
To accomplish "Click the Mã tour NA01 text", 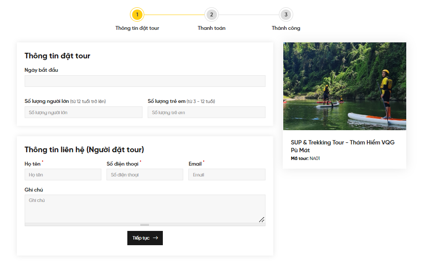I will pos(305,159).
